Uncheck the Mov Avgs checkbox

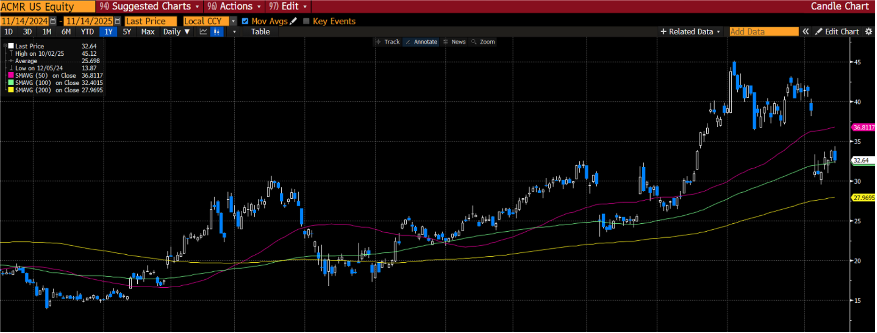[245, 21]
